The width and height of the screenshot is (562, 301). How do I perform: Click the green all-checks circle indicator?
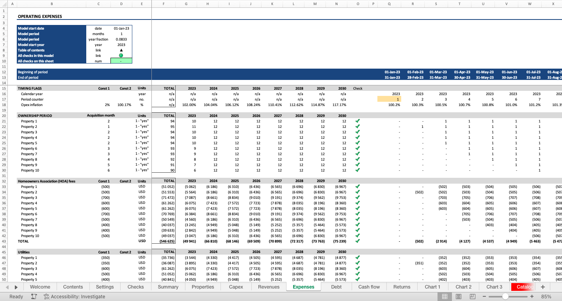(x=121, y=56)
